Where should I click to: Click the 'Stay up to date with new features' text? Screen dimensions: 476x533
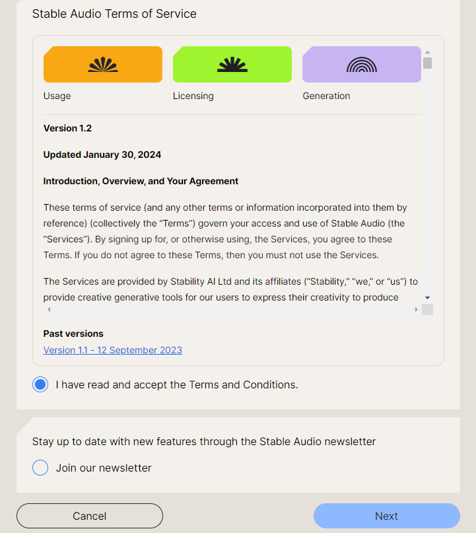tap(204, 442)
